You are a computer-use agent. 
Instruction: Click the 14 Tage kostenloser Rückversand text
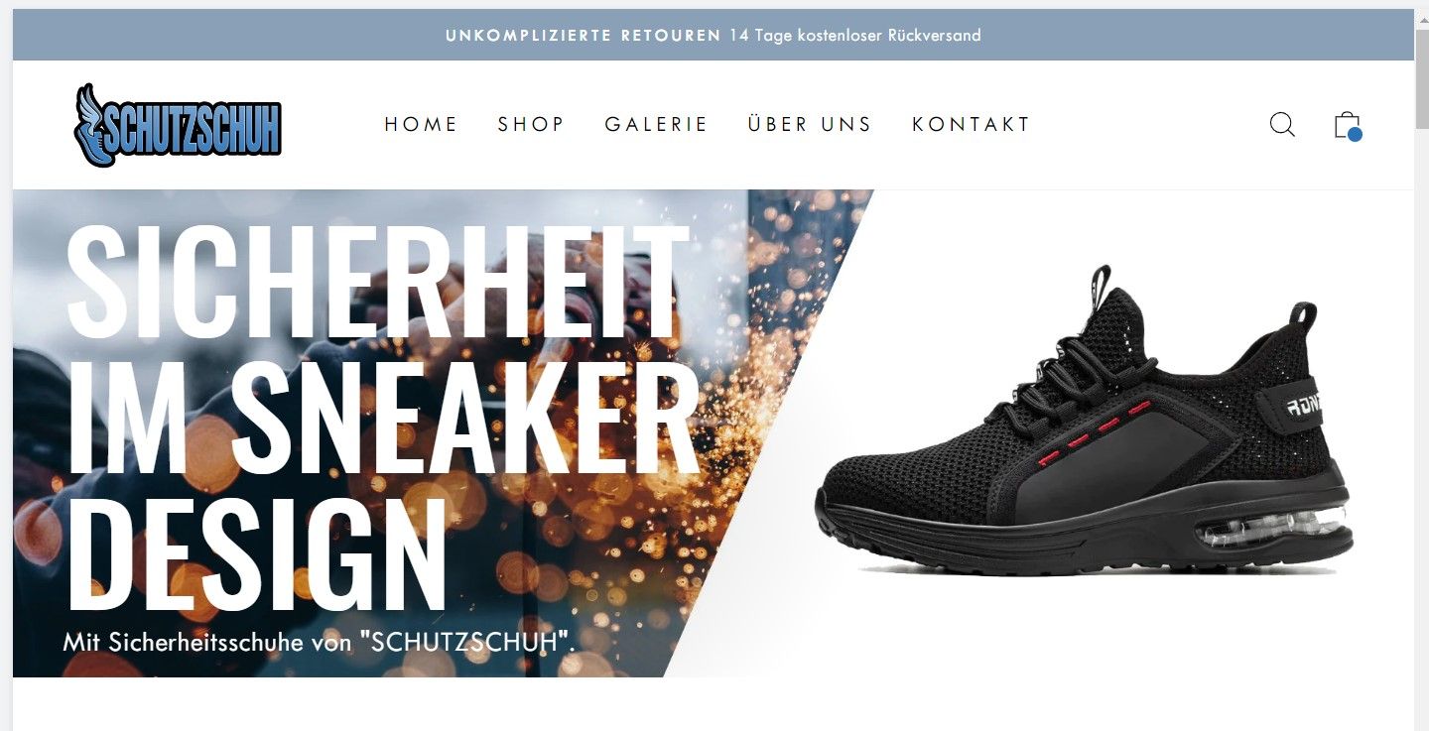click(855, 36)
